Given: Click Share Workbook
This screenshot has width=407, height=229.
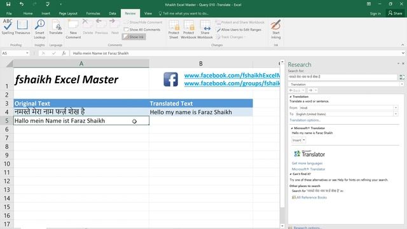Looking at the screenshot, I should (x=205, y=29).
